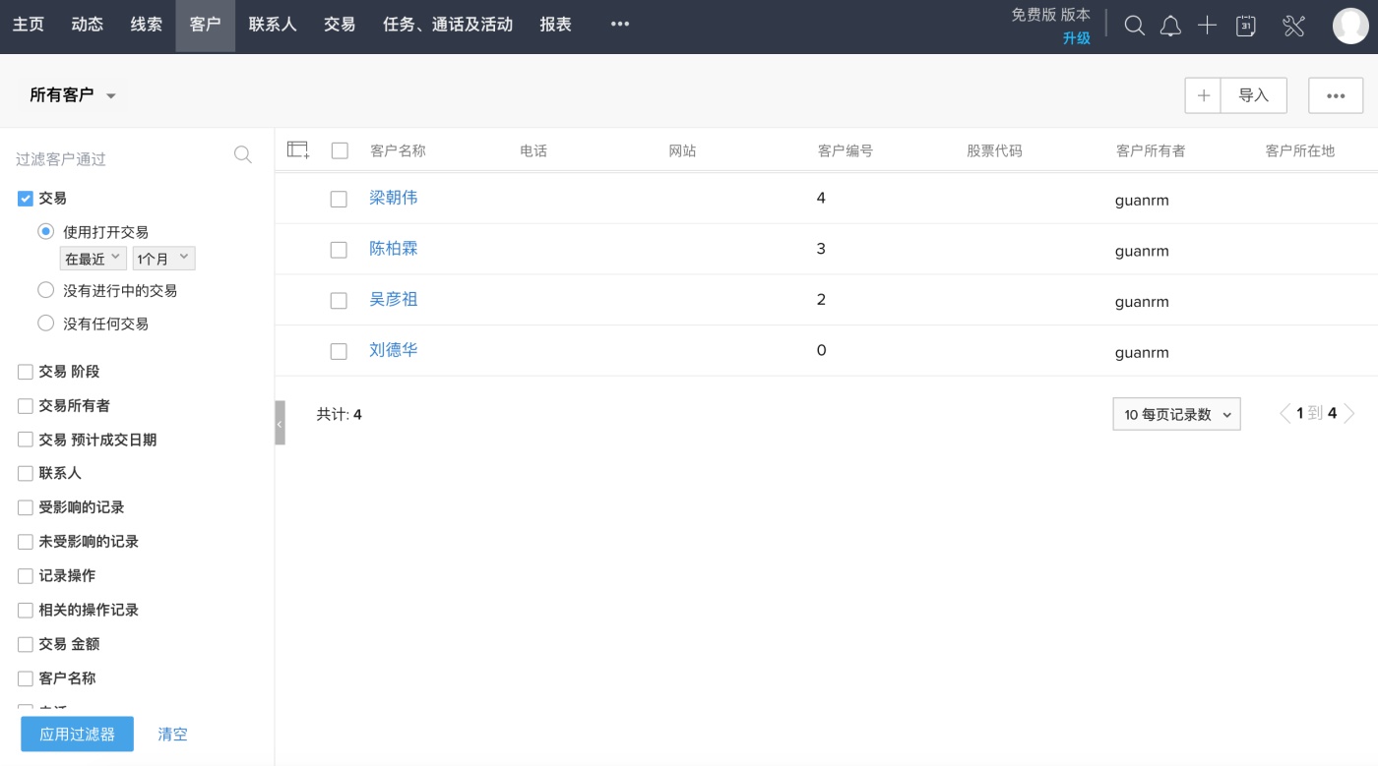The height and width of the screenshot is (766, 1378).
Task: Click the 升级 upgrade link
Action: [1076, 38]
